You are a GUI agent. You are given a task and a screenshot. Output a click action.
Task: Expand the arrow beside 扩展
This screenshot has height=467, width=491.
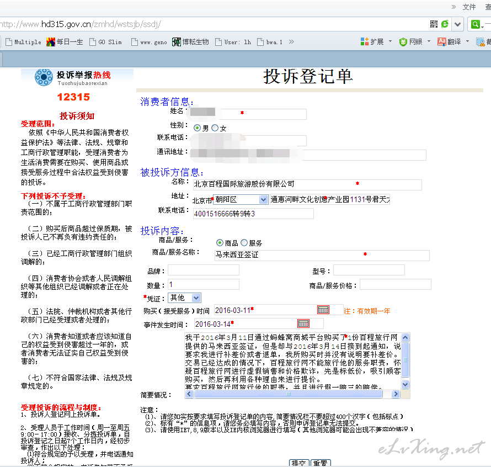[390, 41]
